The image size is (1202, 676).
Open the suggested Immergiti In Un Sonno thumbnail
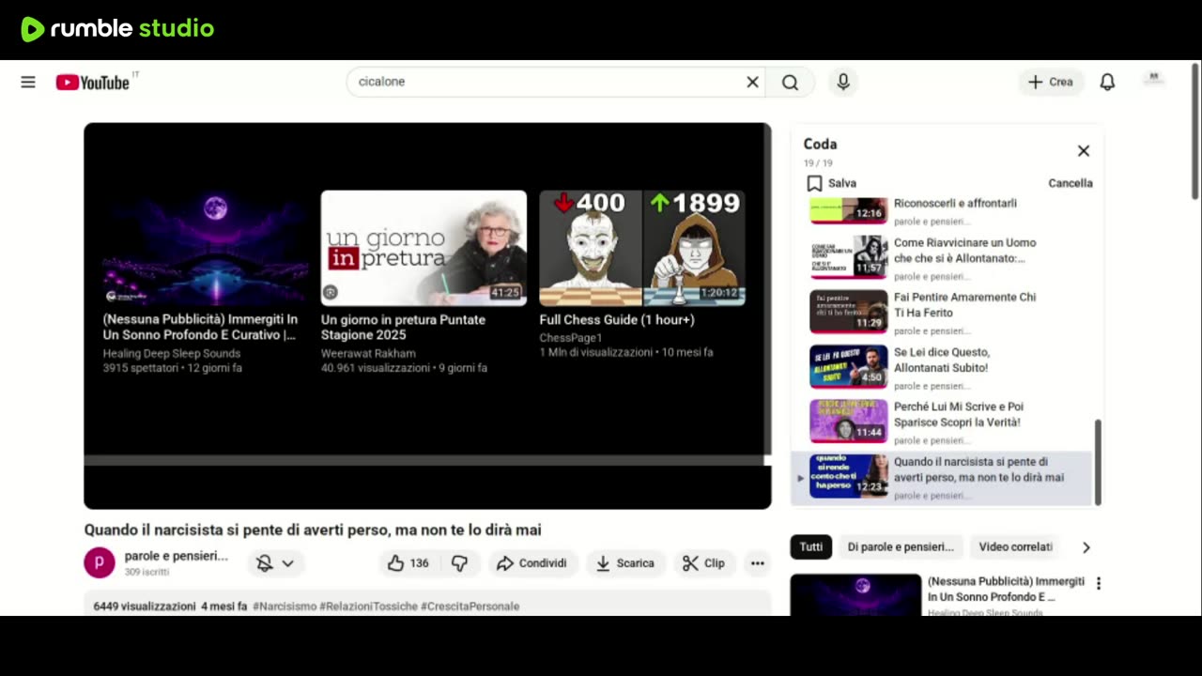point(855,595)
